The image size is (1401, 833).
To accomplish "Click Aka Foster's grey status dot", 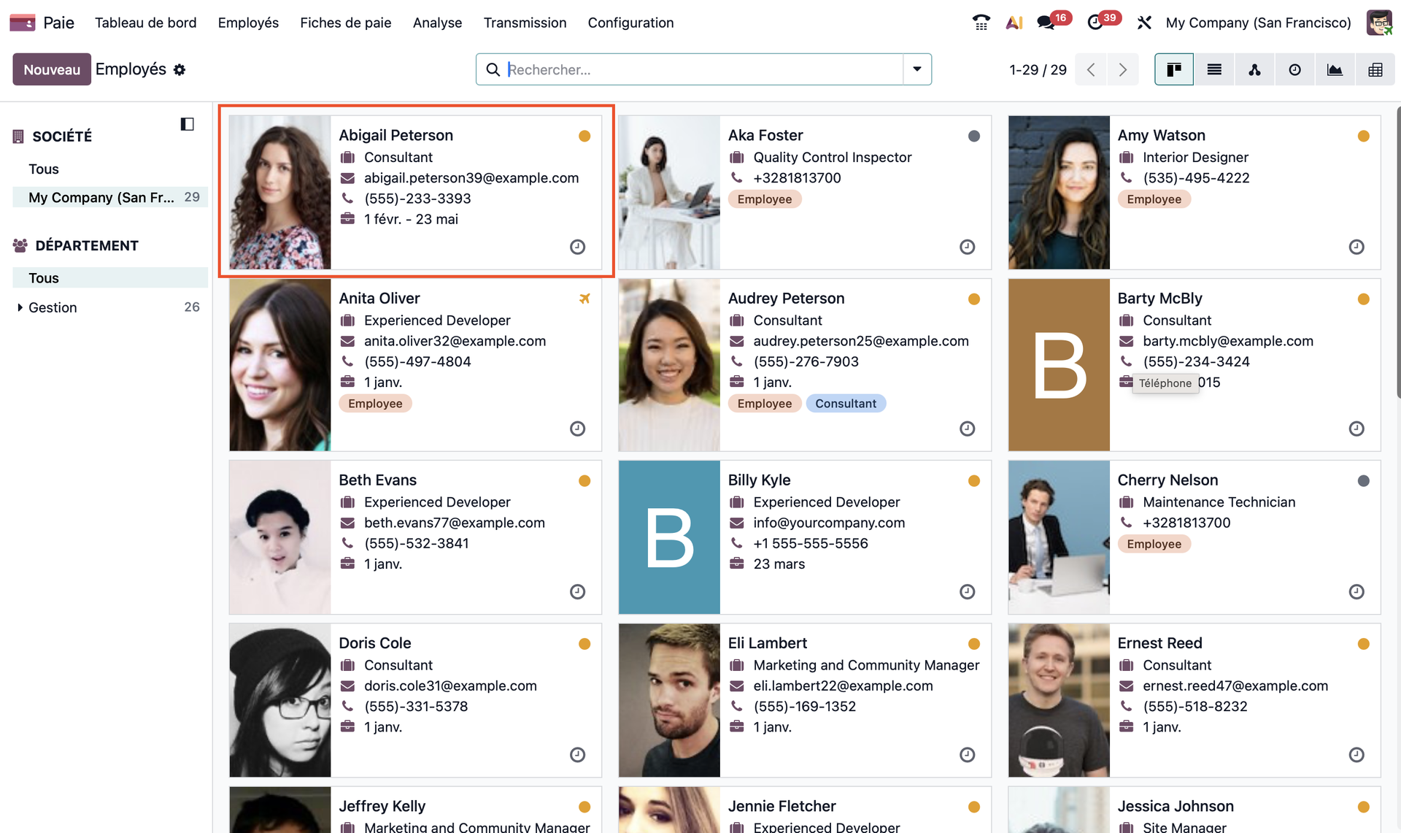I will pyautogui.click(x=973, y=136).
